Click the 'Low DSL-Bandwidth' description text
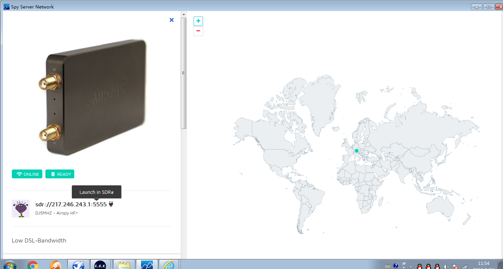 39,240
